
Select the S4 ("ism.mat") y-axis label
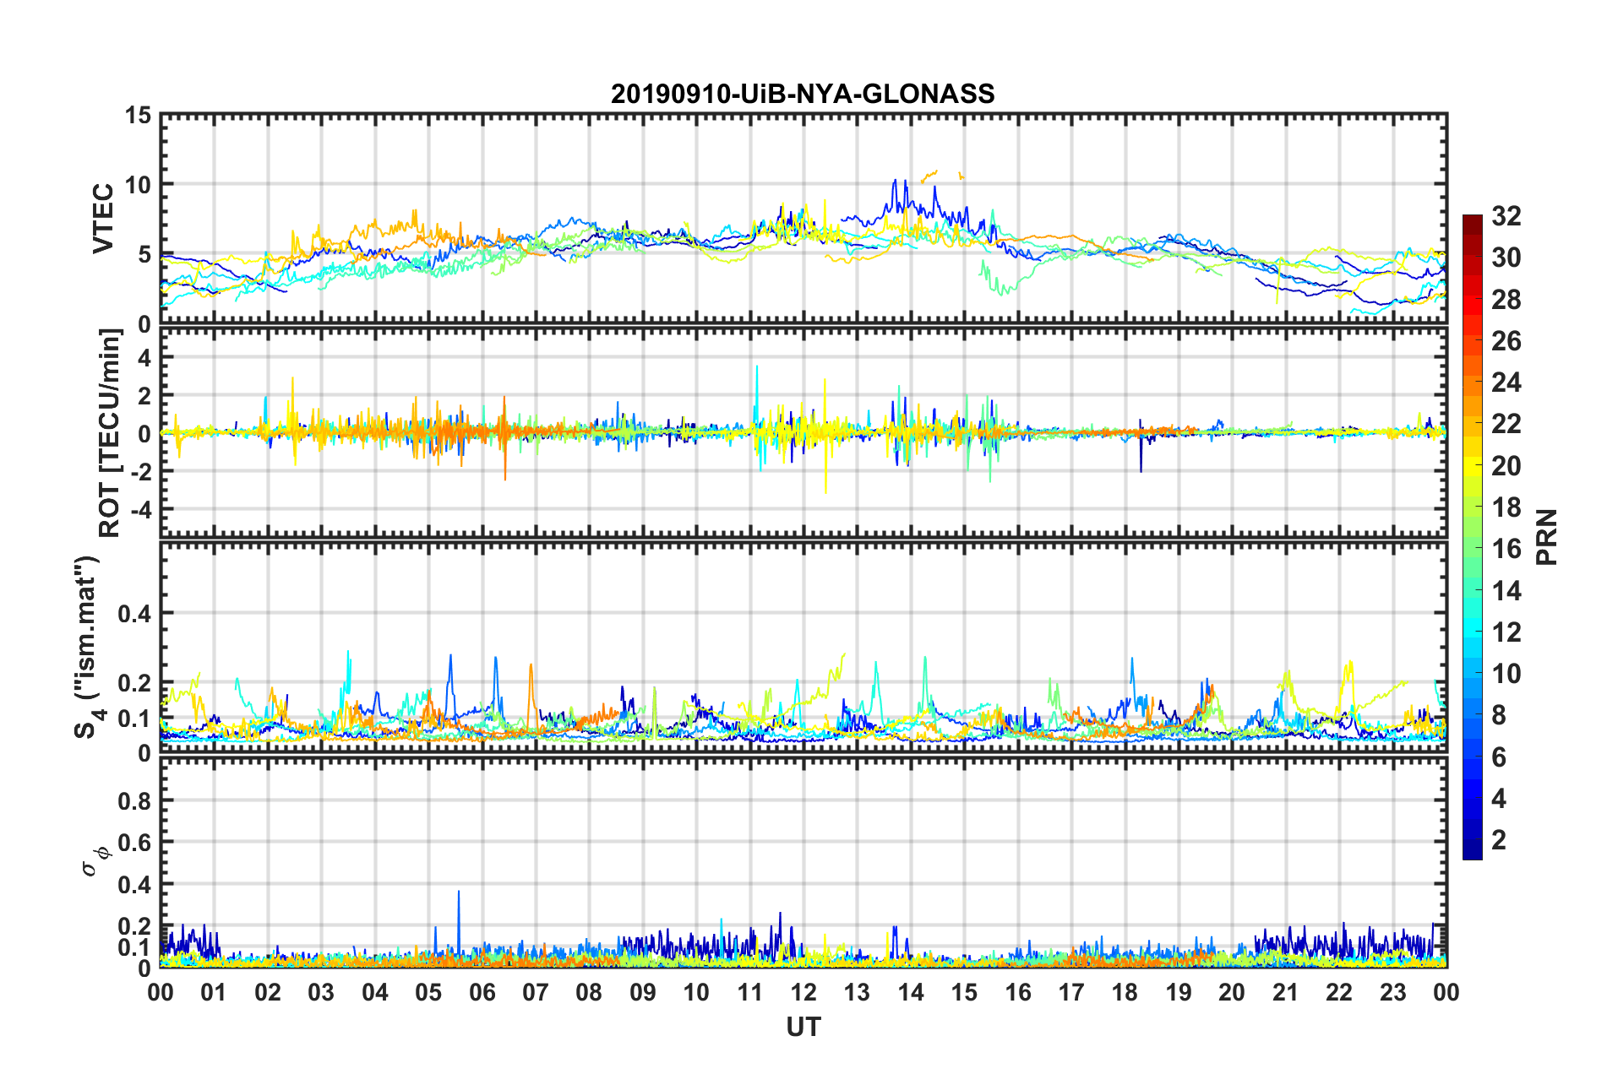click(x=89, y=647)
